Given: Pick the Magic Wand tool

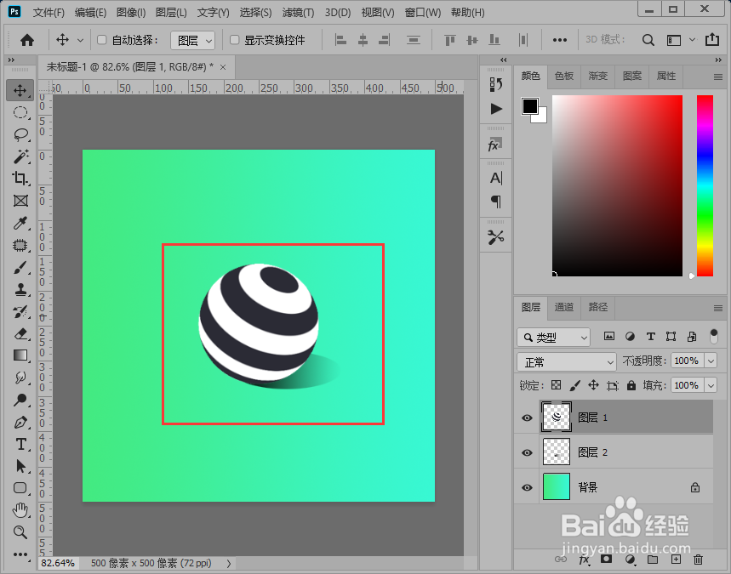Looking at the screenshot, I should coord(20,156).
